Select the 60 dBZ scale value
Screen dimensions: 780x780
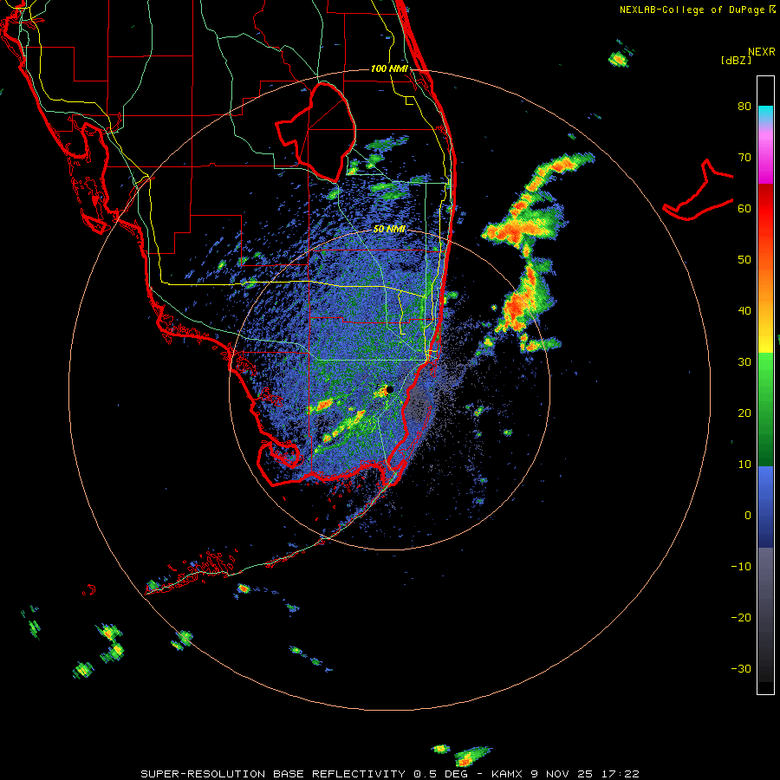coord(744,208)
